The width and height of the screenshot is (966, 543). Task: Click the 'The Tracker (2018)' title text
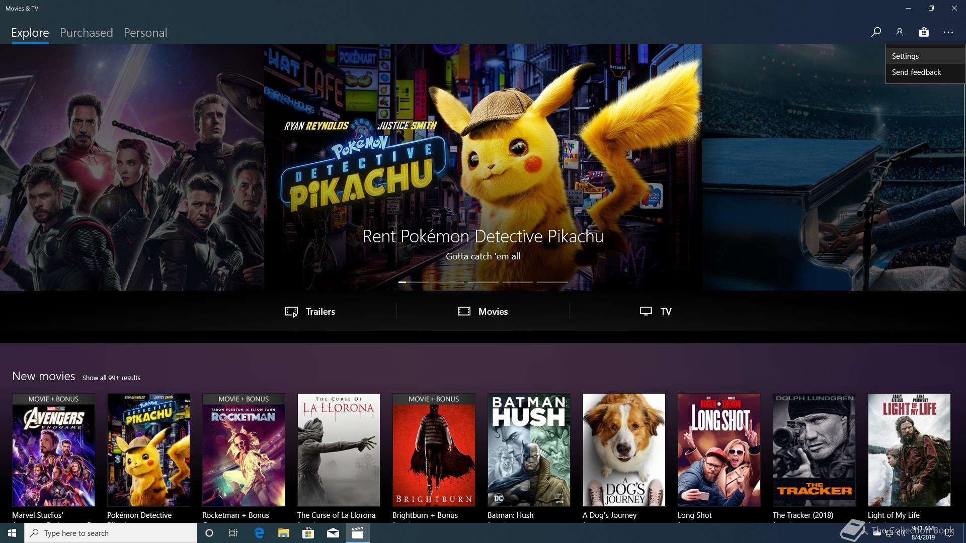pyautogui.click(x=803, y=515)
